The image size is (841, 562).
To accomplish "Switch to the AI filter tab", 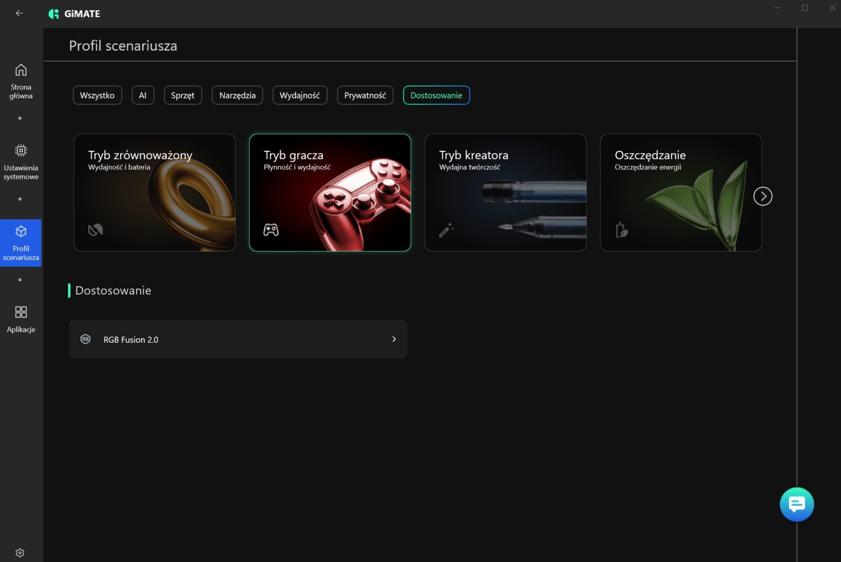I will tap(142, 95).
